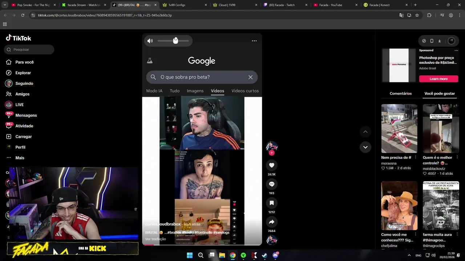Click the address bar URL
The height and width of the screenshot is (261, 465).
pyautogui.click(x=105, y=15)
